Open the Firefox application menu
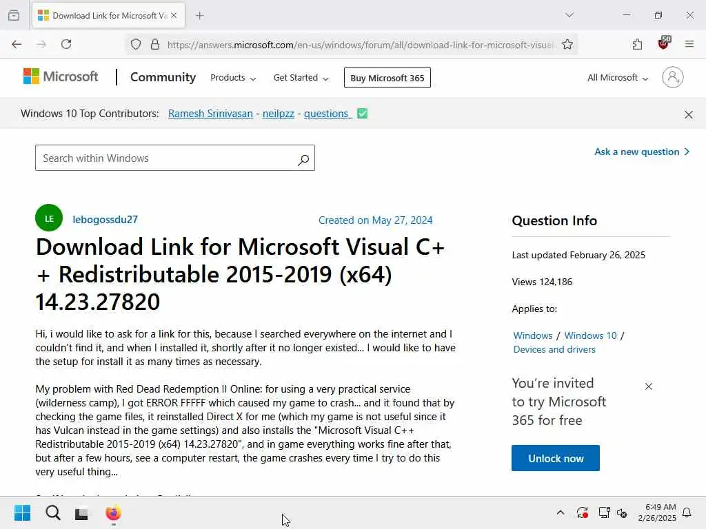 coord(689,44)
